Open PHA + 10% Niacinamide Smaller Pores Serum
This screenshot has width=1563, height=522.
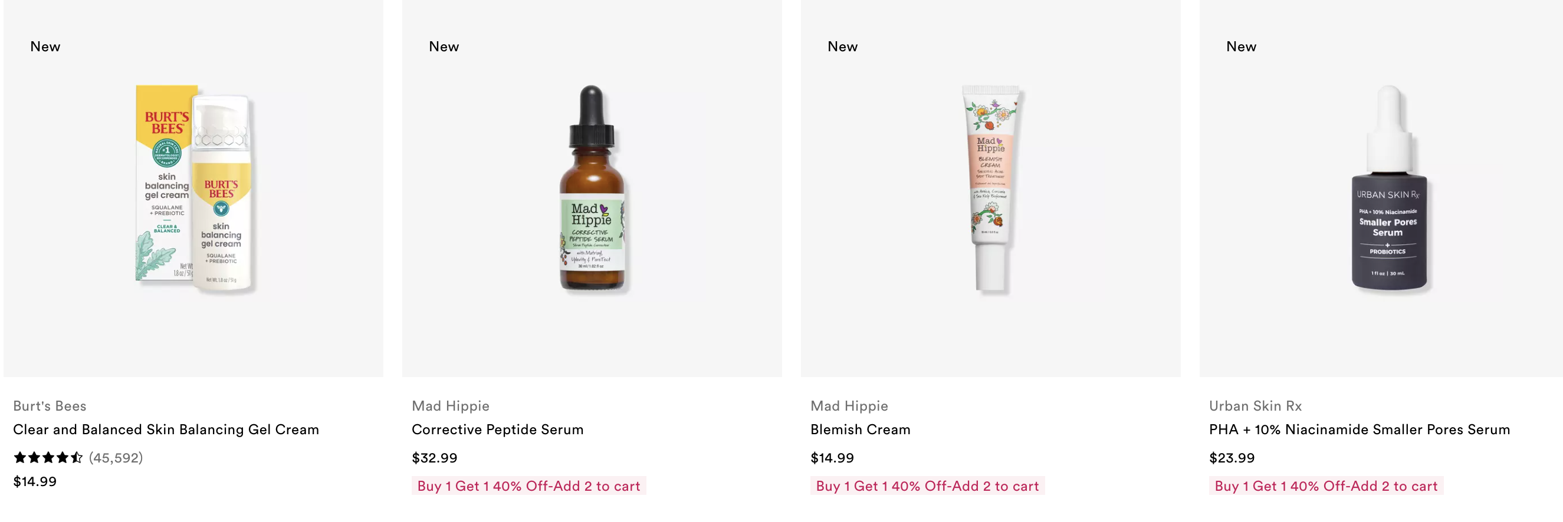1359,430
